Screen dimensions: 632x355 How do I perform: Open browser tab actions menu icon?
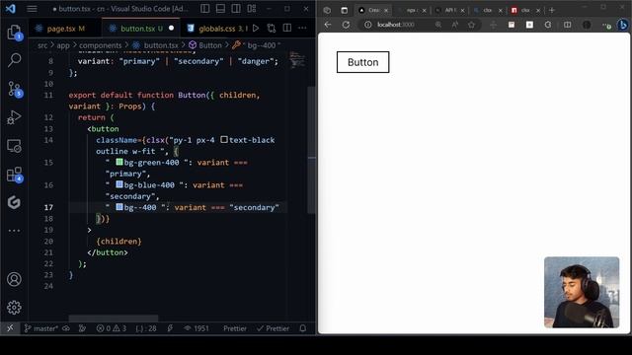(x=344, y=10)
